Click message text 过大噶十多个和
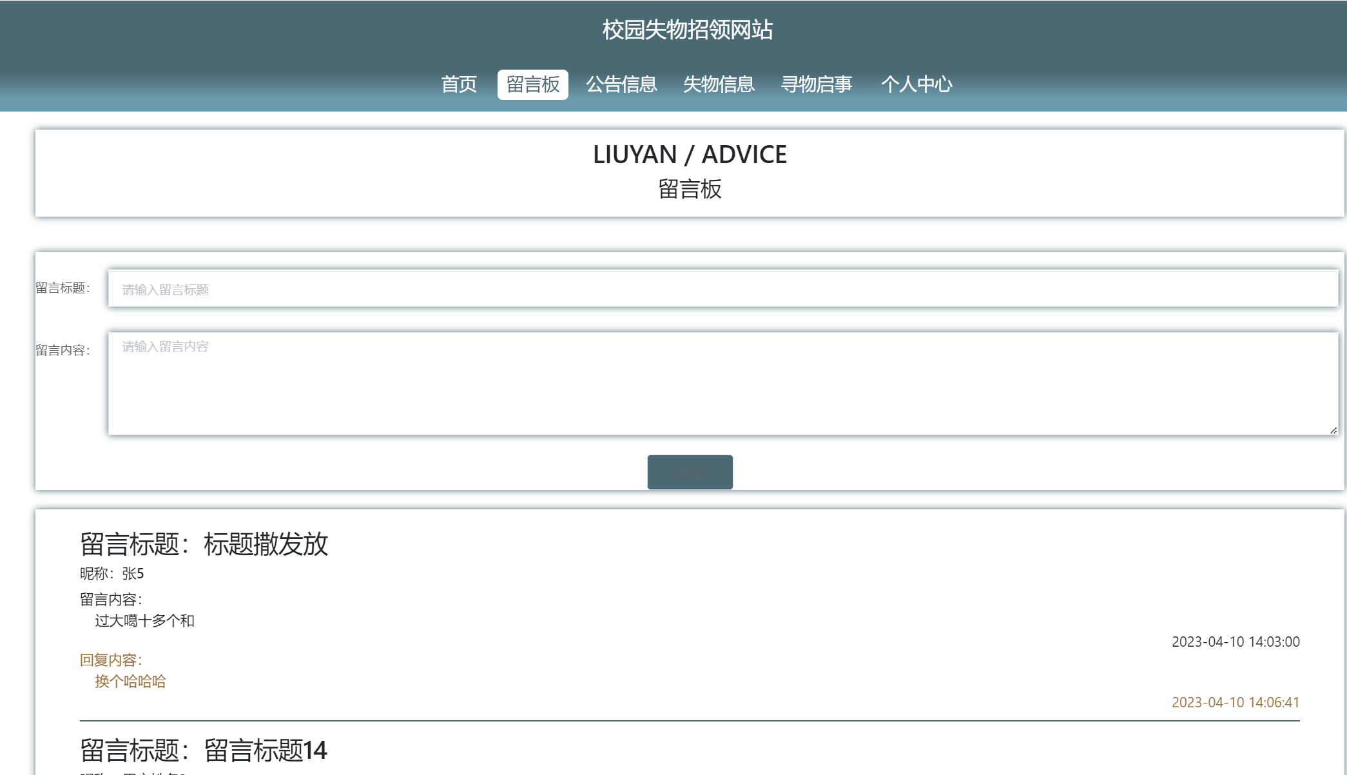 pos(144,621)
